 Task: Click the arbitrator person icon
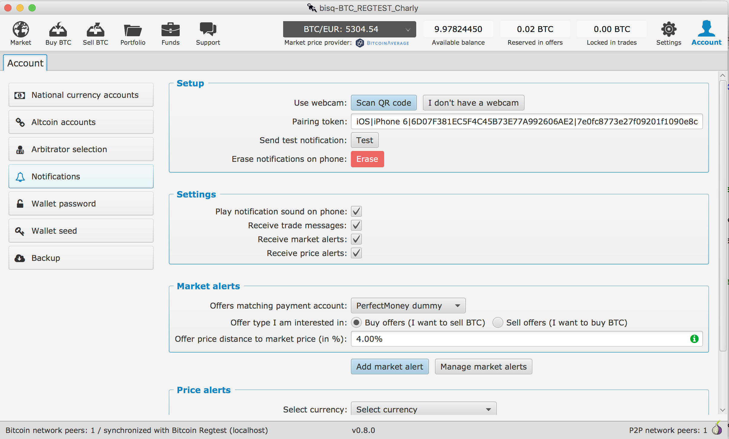20,149
